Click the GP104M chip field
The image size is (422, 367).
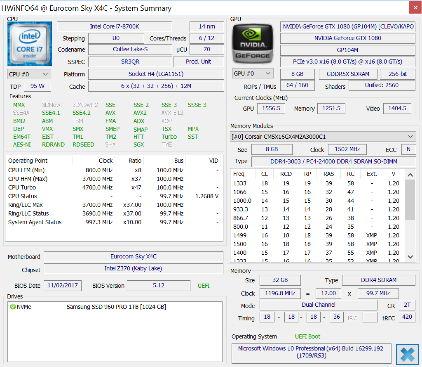coord(348,50)
